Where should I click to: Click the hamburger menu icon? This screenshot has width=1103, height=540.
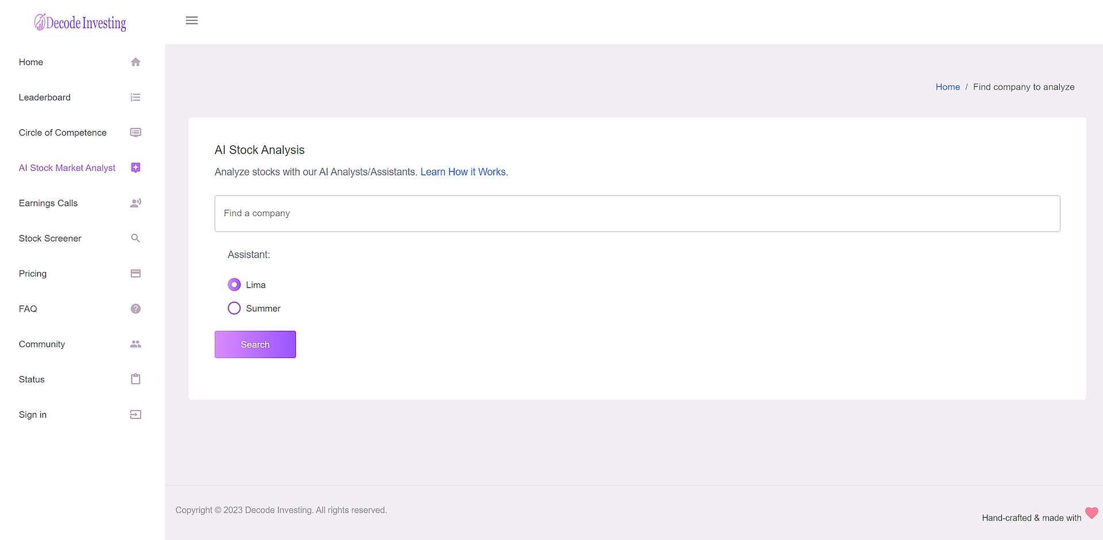[x=192, y=21]
